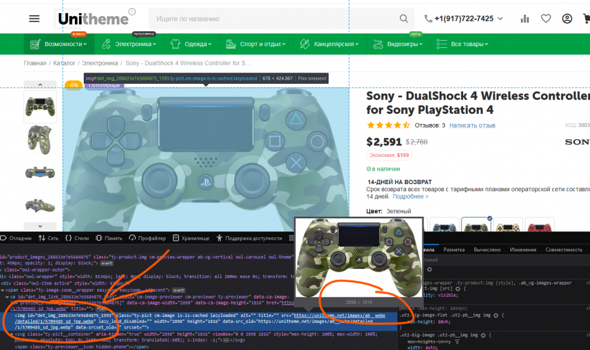Open the Профайлер devtools panel
Screen dimensions: 590x350
click(x=147, y=238)
